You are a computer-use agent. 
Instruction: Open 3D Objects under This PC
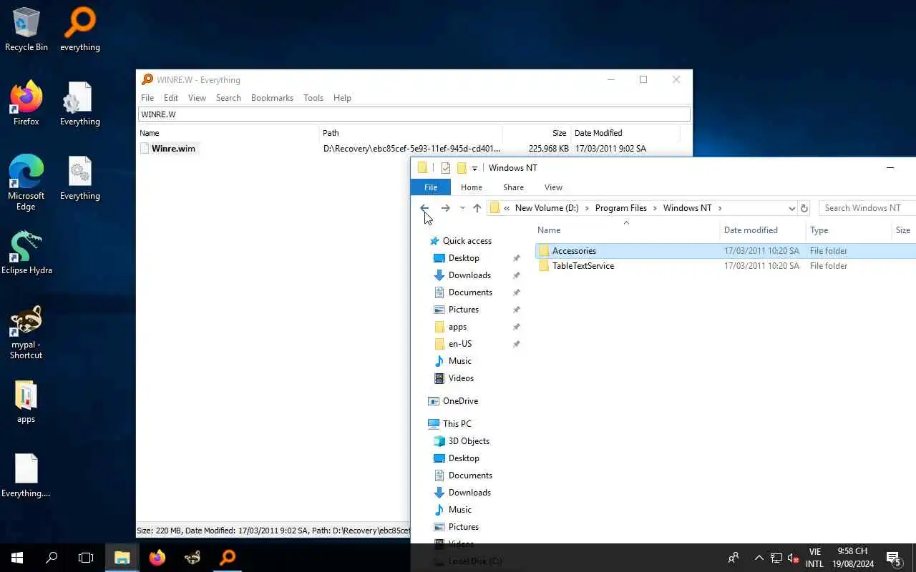click(x=469, y=441)
